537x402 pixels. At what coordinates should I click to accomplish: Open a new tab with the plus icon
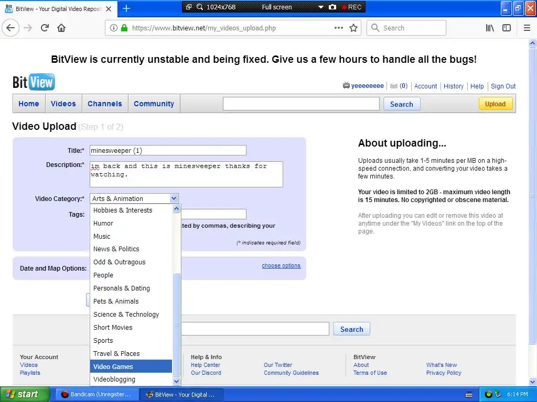[x=126, y=8]
